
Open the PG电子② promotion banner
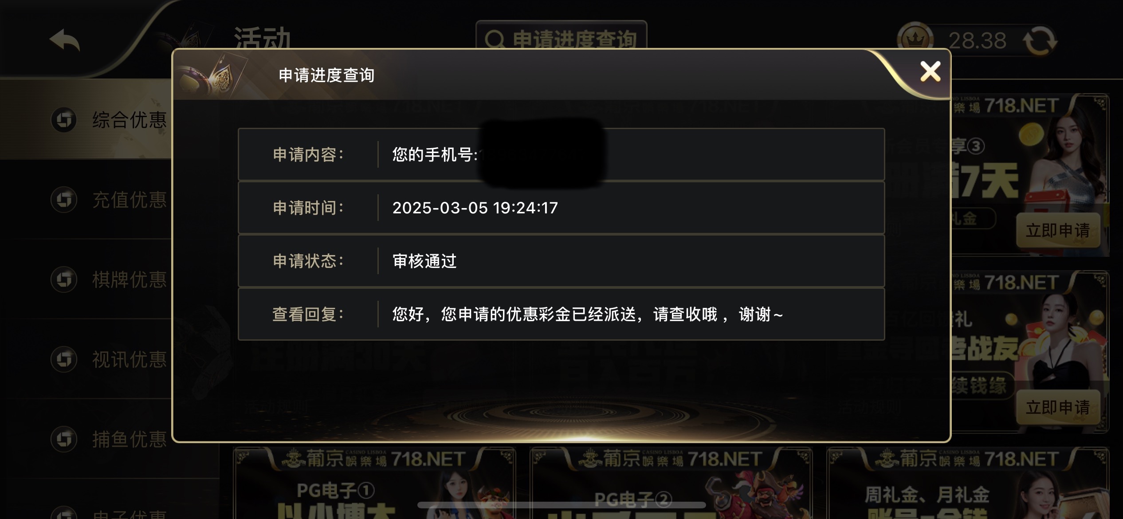671,484
